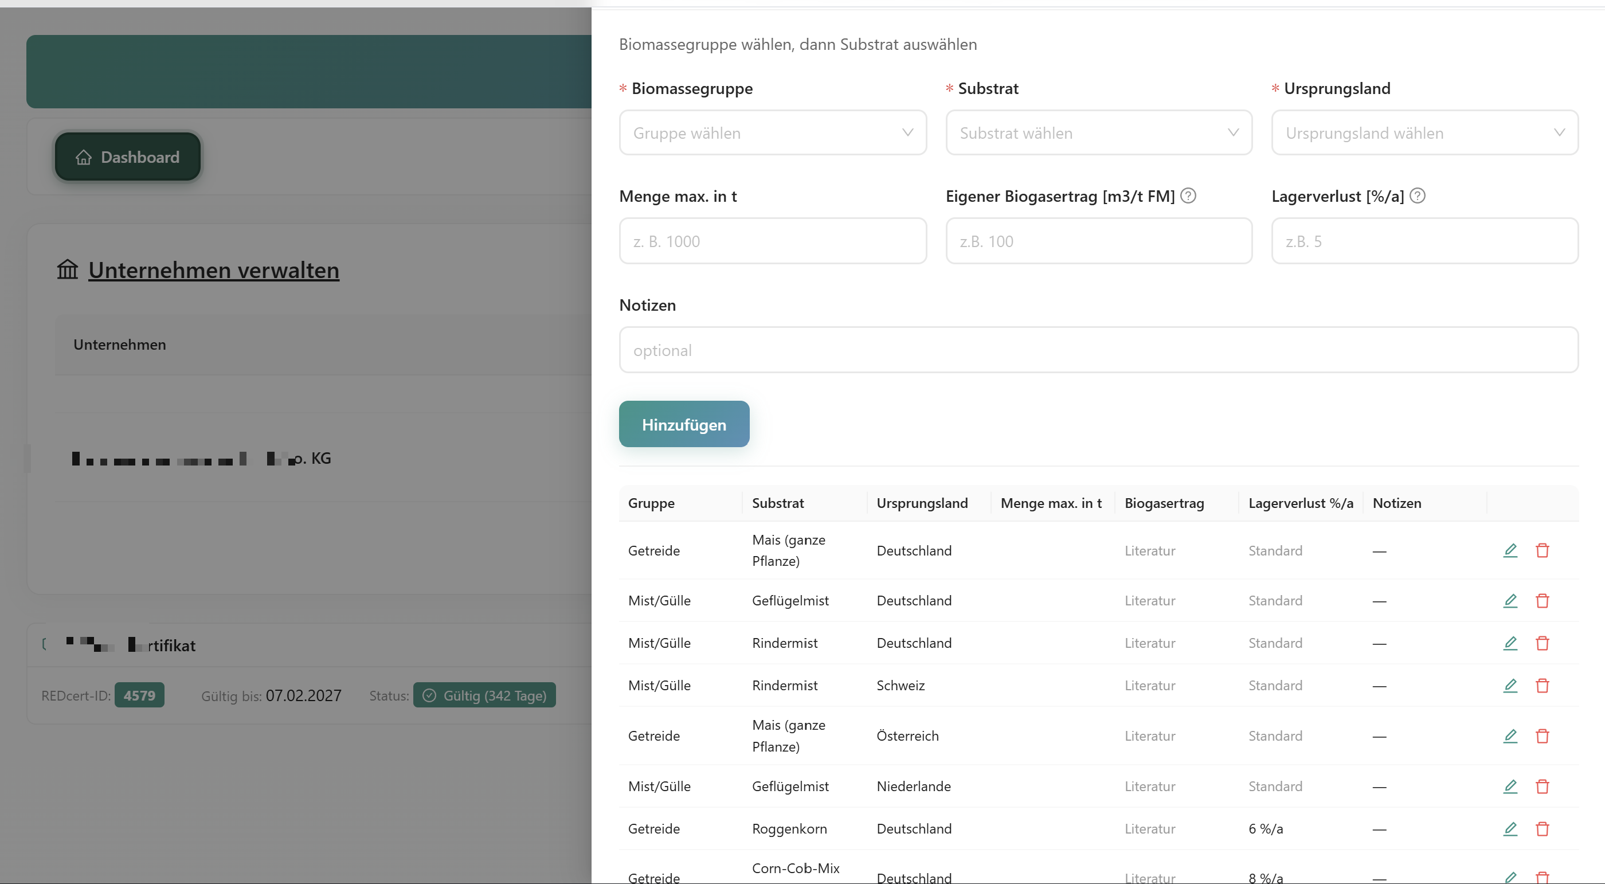Focus the Notizen optional text field
This screenshot has height=884, width=1605.
1098,350
